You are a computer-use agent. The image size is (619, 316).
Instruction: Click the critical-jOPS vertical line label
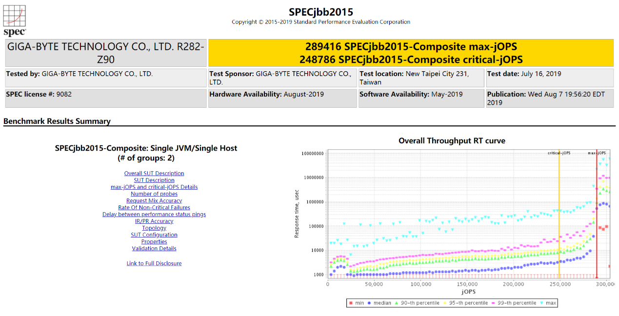pyautogui.click(x=559, y=153)
